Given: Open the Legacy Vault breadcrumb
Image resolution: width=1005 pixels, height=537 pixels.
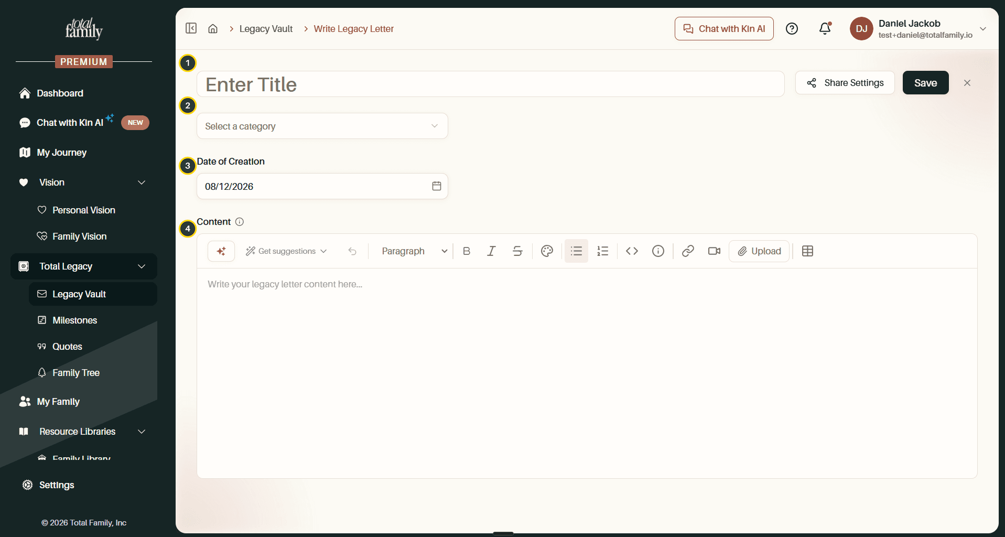Looking at the screenshot, I should coord(266,29).
